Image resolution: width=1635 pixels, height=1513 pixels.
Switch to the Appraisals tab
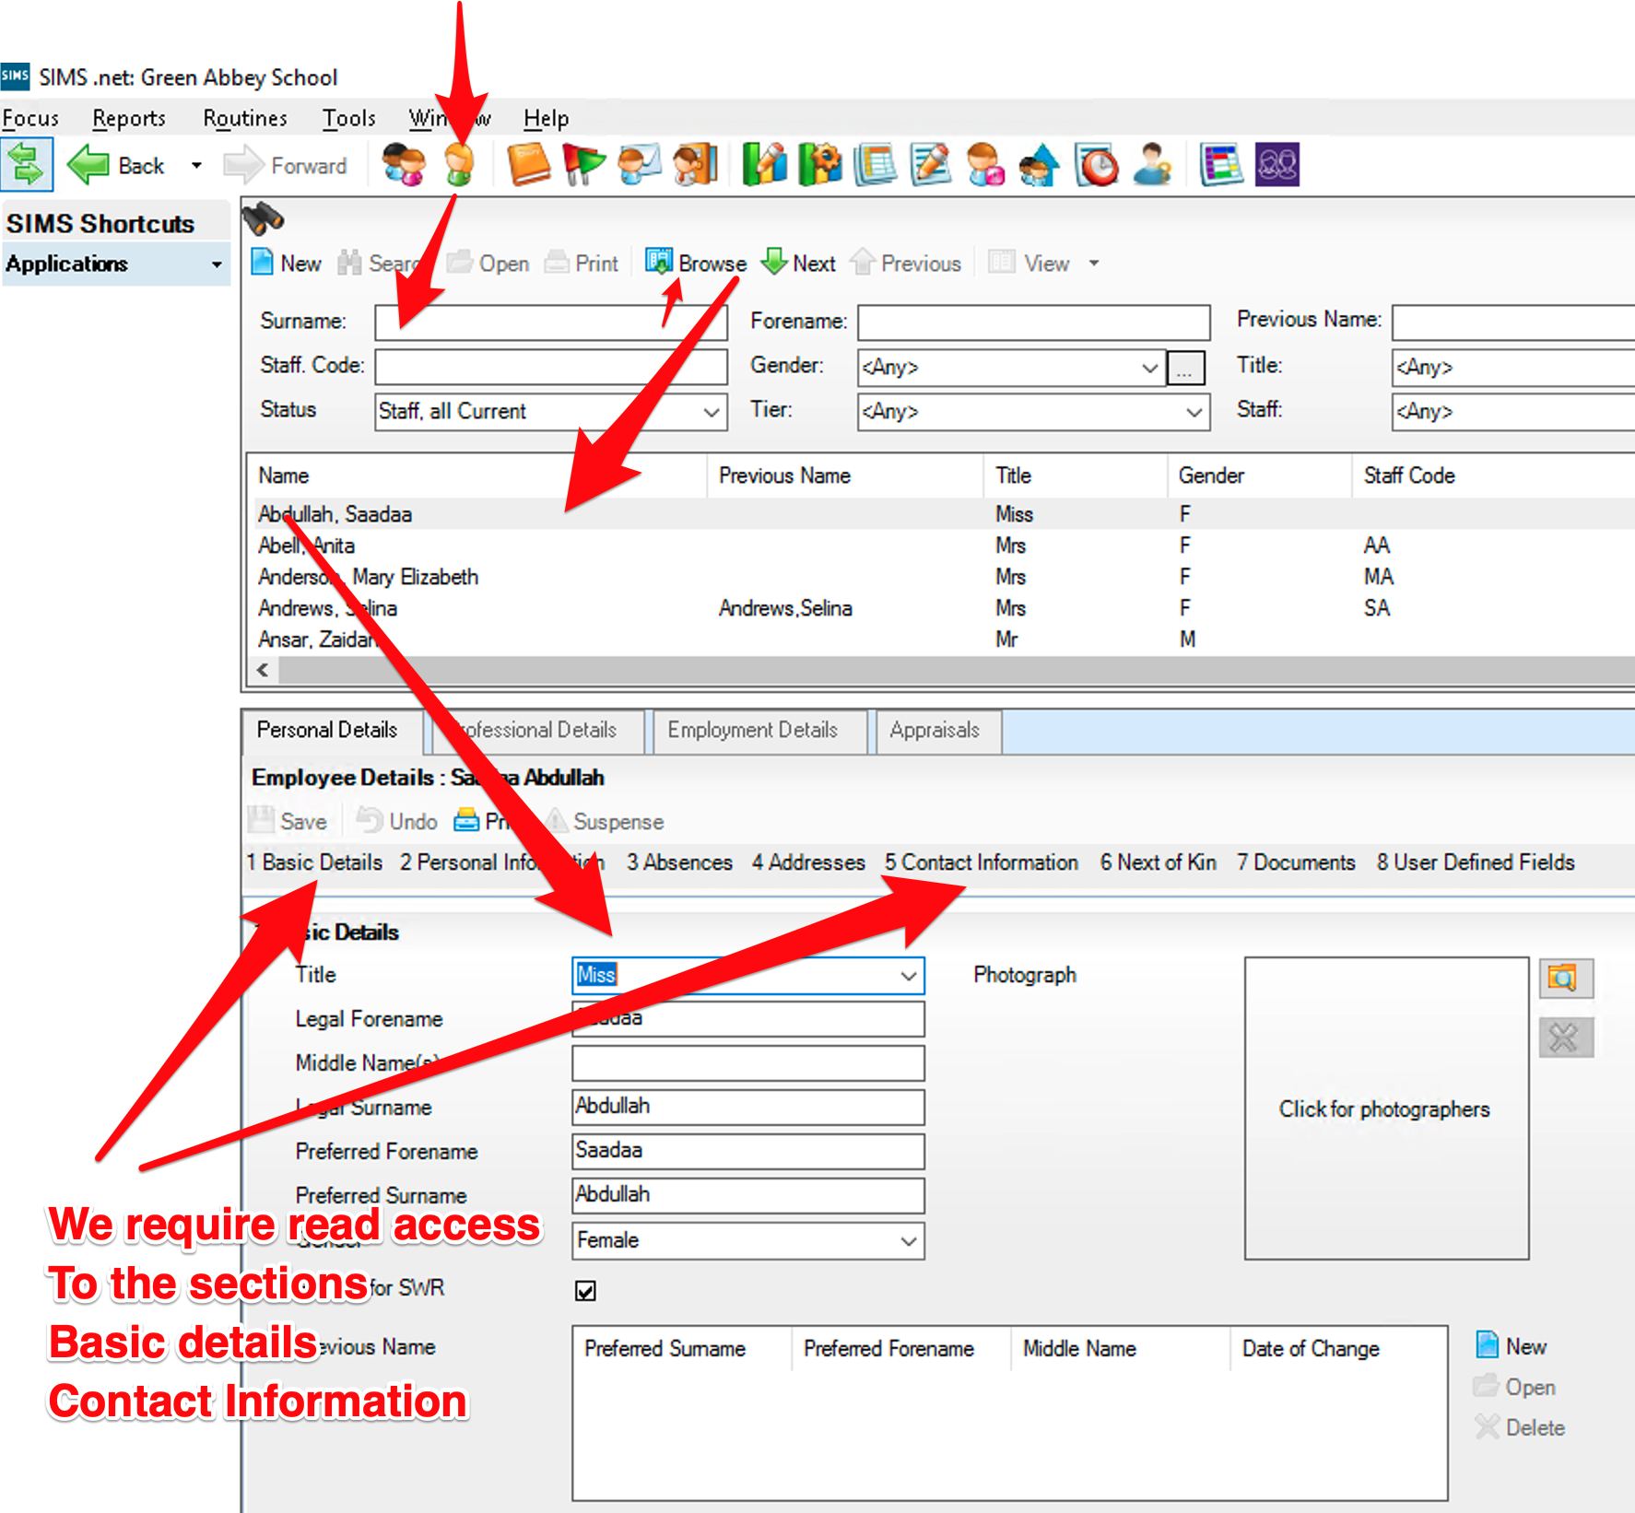point(939,731)
